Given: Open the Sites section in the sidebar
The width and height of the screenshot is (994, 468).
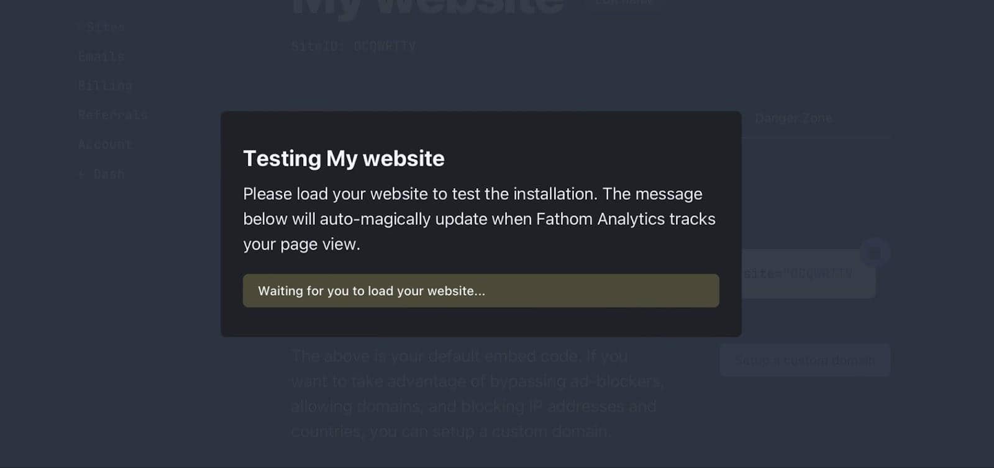Looking at the screenshot, I should (x=104, y=26).
